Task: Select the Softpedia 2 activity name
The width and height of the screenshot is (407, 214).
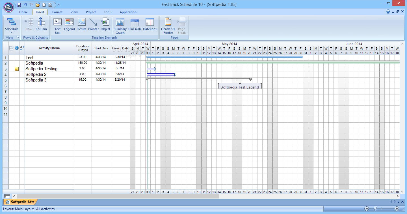Action: (49, 74)
